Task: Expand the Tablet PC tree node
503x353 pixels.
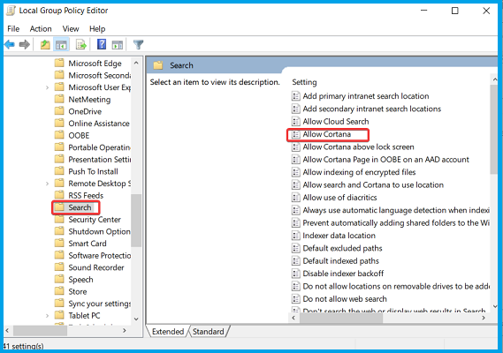Action: point(48,316)
